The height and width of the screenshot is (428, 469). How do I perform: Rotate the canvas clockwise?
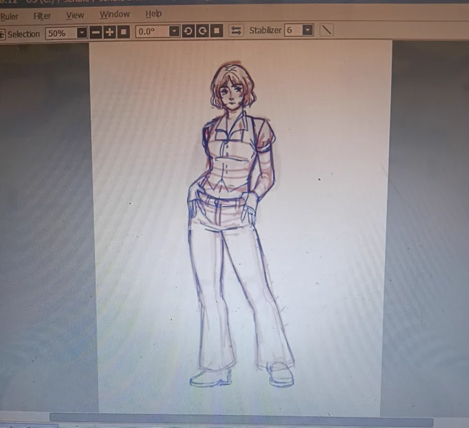tap(203, 30)
